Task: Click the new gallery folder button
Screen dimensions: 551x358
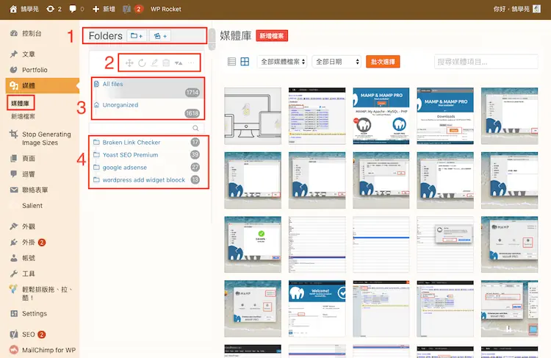Action: pos(160,36)
